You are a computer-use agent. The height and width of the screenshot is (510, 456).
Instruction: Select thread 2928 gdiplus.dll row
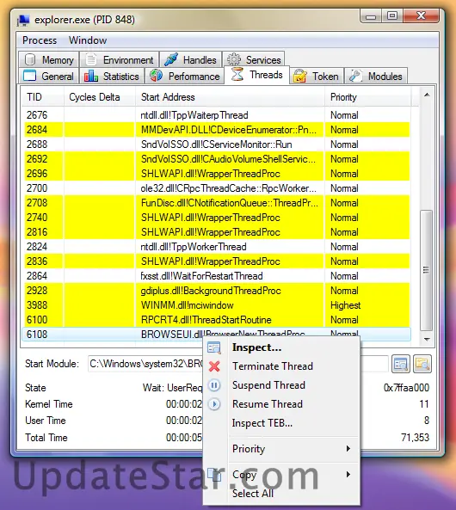point(216,291)
